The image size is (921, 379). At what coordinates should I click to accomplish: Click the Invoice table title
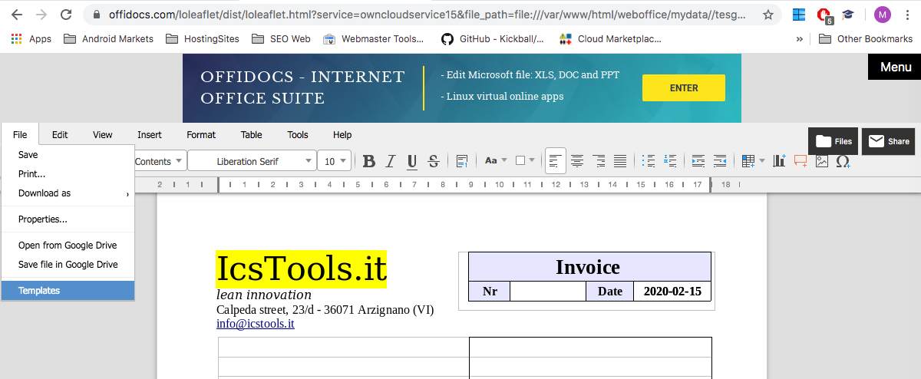click(588, 267)
